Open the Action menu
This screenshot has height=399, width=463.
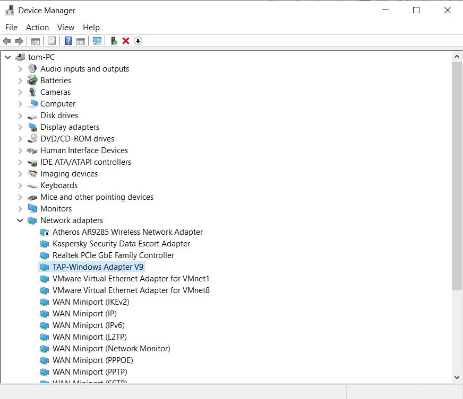[x=37, y=27]
